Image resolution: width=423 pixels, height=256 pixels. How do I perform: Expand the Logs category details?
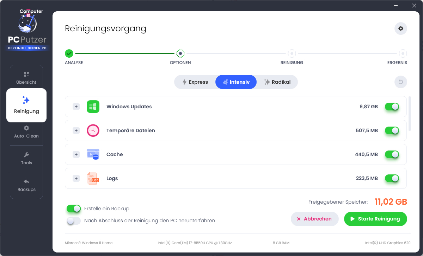(76, 178)
